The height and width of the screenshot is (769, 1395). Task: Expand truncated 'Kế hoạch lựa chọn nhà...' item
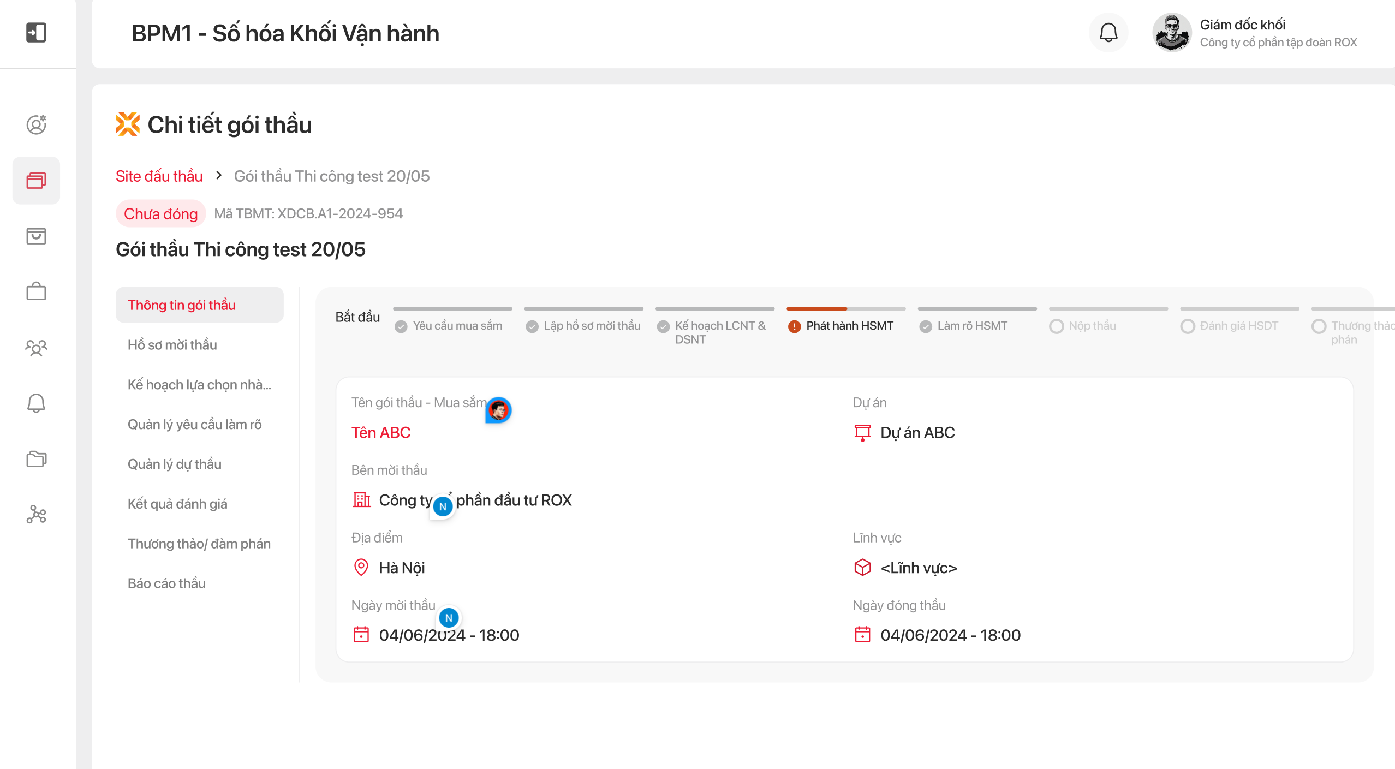(x=199, y=385)
